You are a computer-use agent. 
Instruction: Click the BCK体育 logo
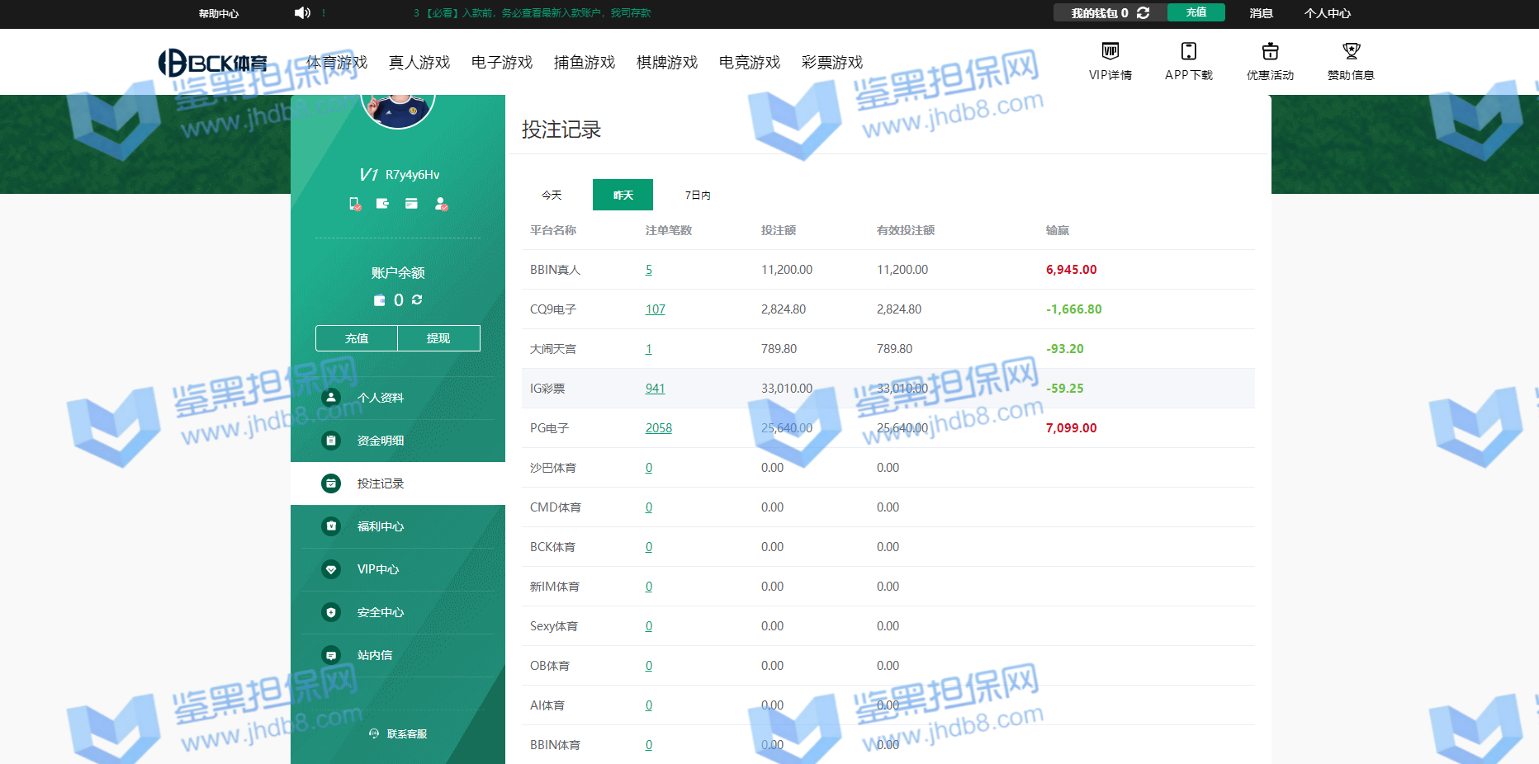213,63
